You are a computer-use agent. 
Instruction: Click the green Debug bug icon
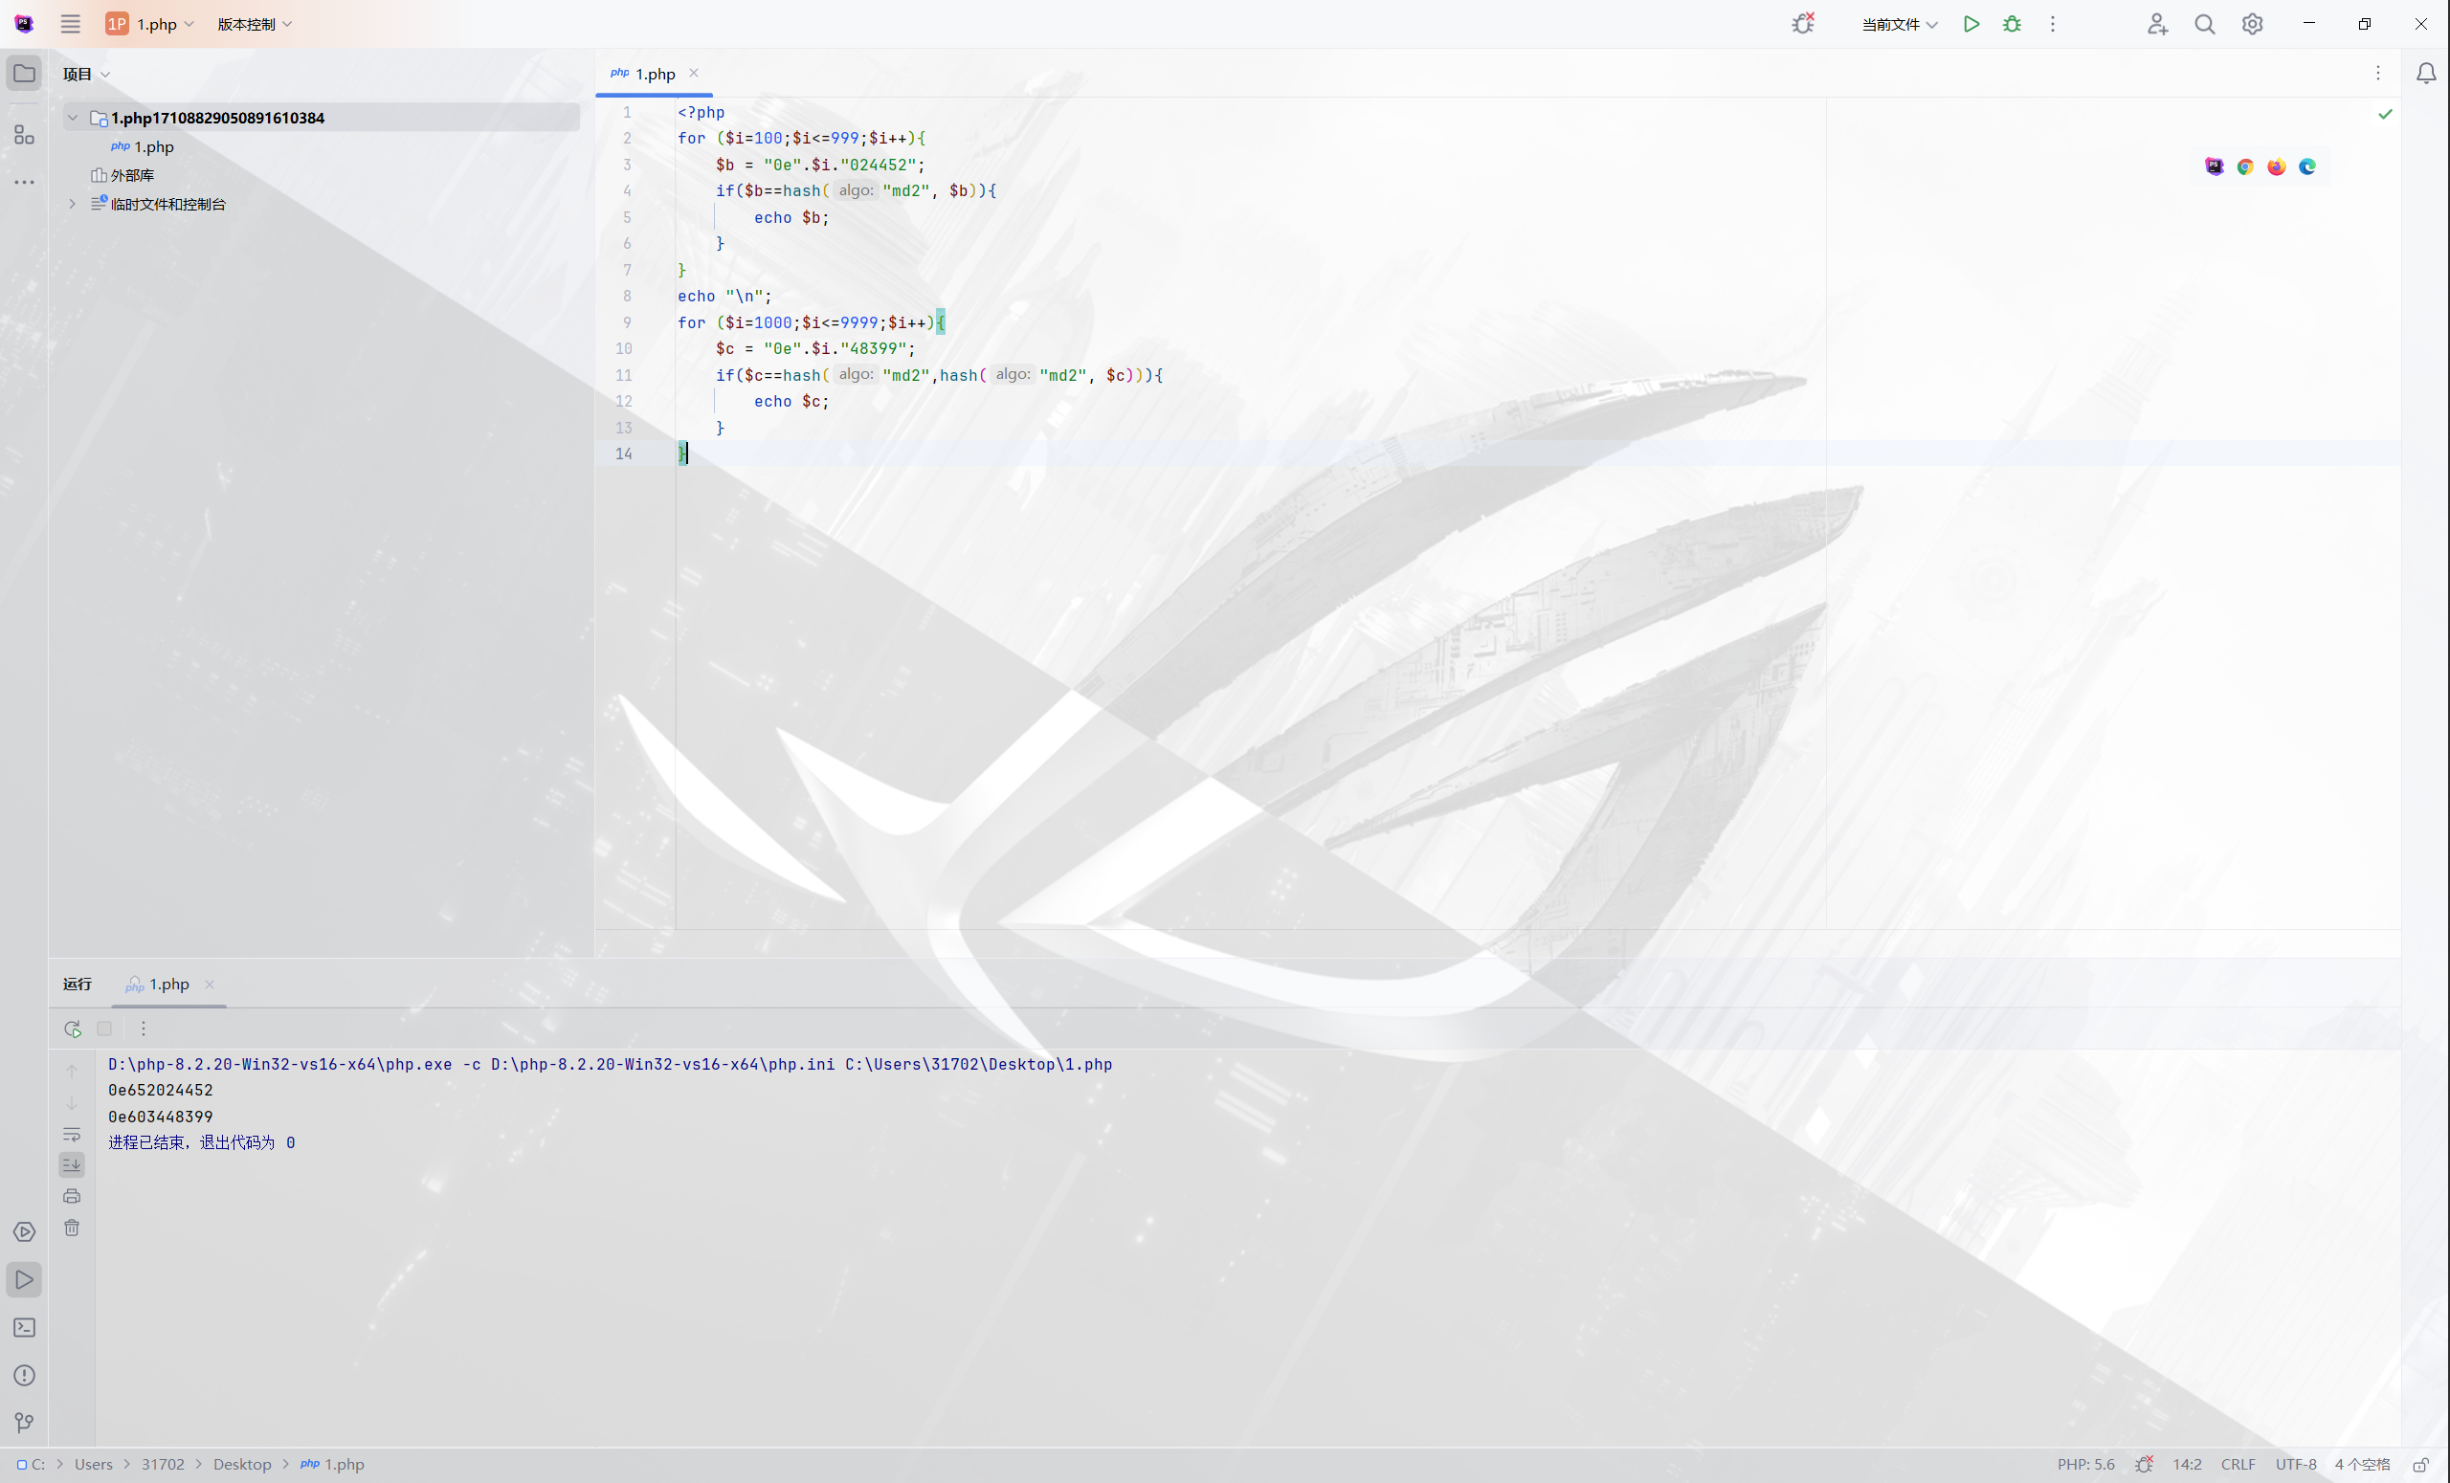click(x=2012, y=24)
